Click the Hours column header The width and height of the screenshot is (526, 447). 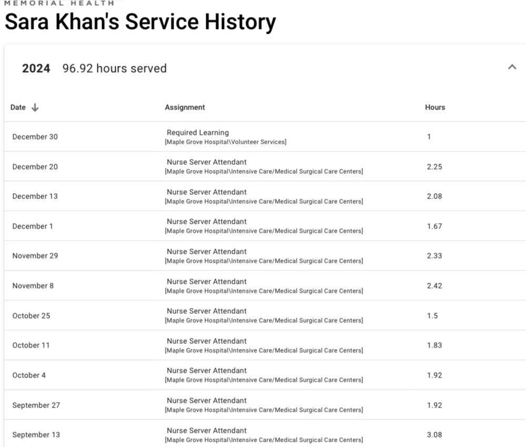point(435,107)
